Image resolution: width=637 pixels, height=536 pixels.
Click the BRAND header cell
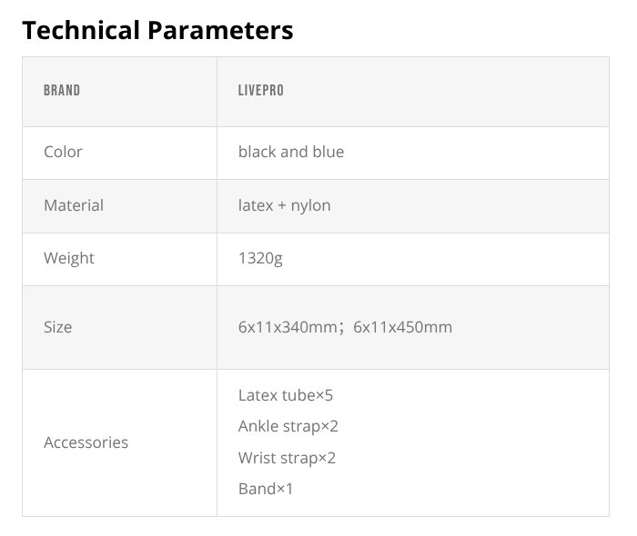(62, 91)
